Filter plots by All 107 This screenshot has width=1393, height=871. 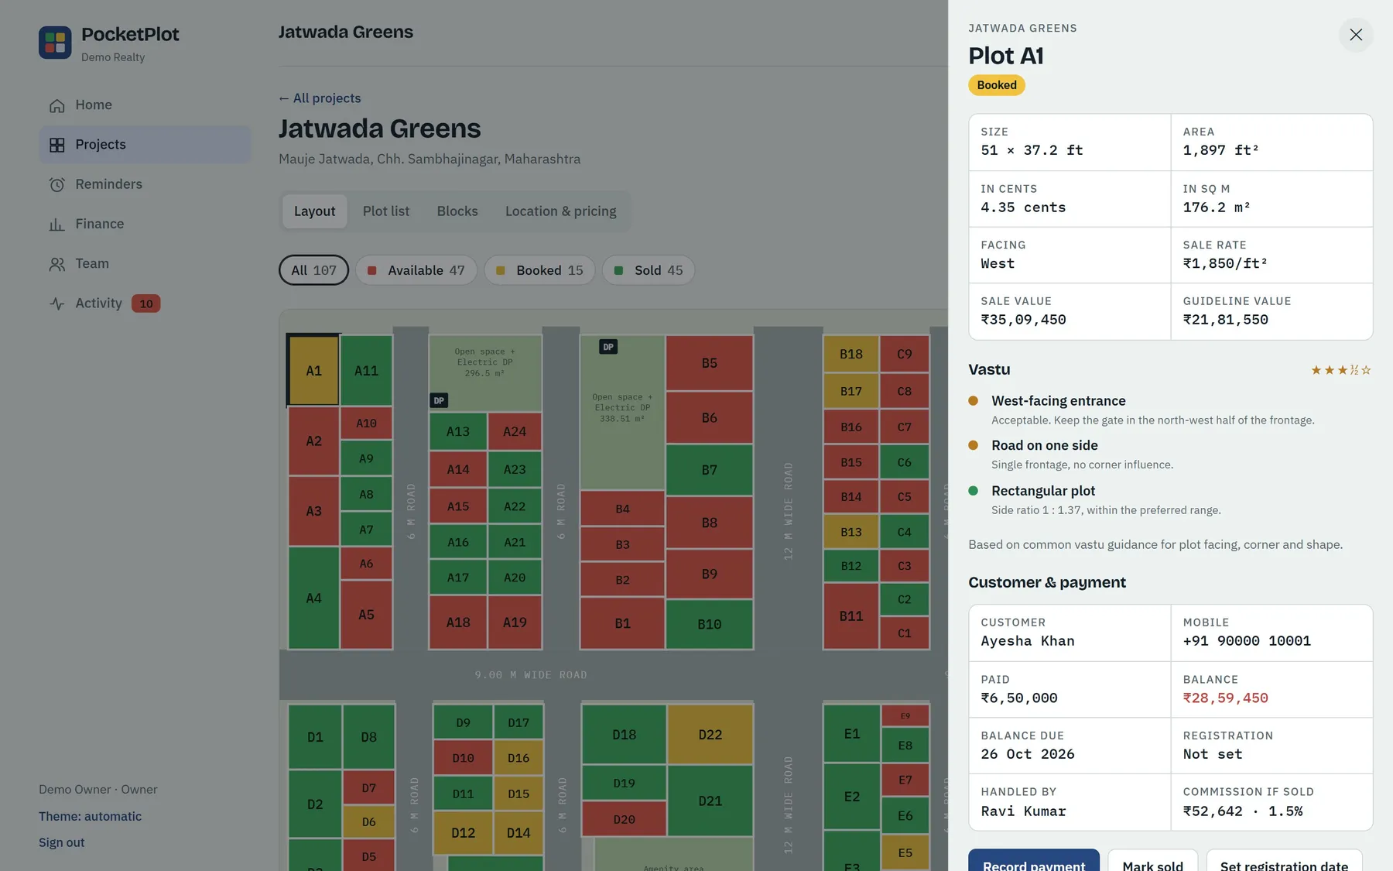[313, 270]
